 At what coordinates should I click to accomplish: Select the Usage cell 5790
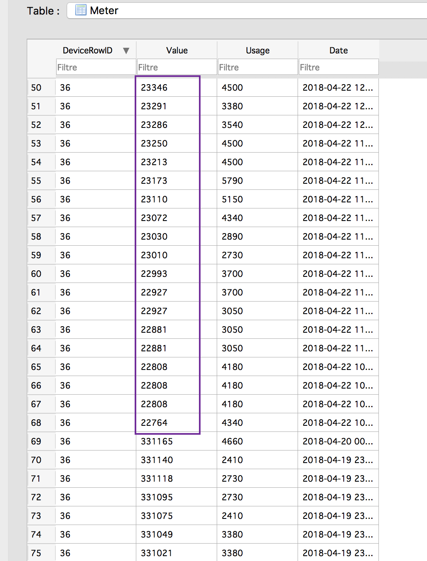point(257,181)
